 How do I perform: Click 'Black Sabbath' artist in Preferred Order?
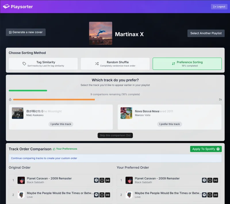(x=143, y=182)
